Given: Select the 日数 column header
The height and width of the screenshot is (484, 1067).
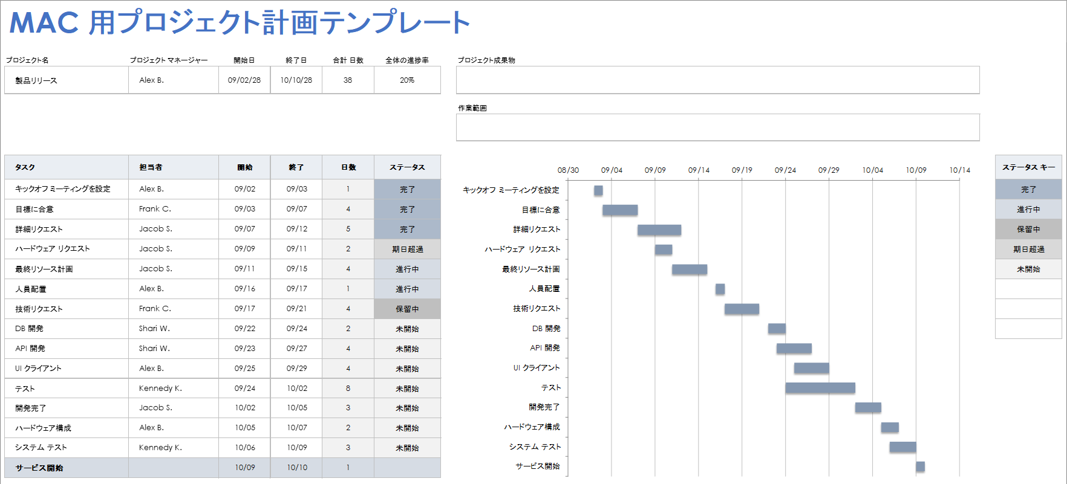Looking at the screenshot, I should [348, 167].
